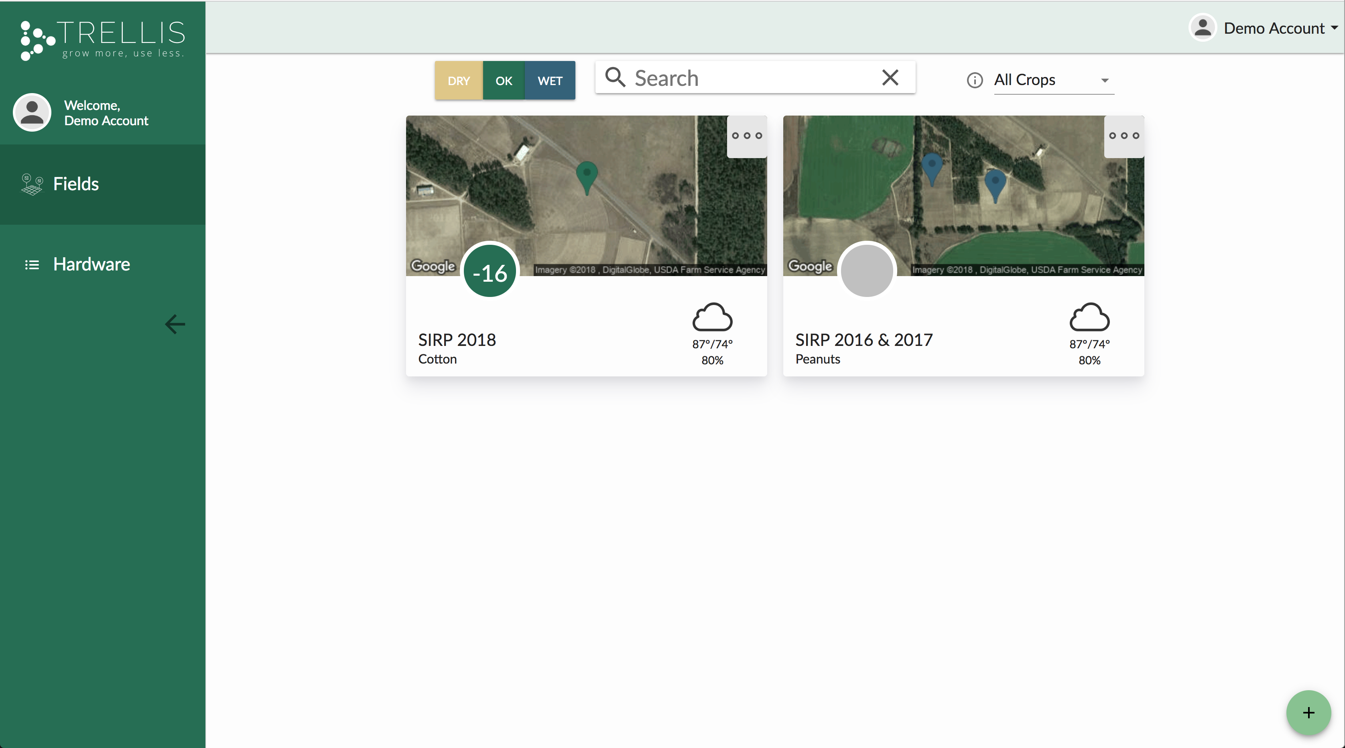Click the cloud weather icon on Cotton card
The height and width of the screenshot is (748, 1345).
pyautogui.click(x=712, y=317)
